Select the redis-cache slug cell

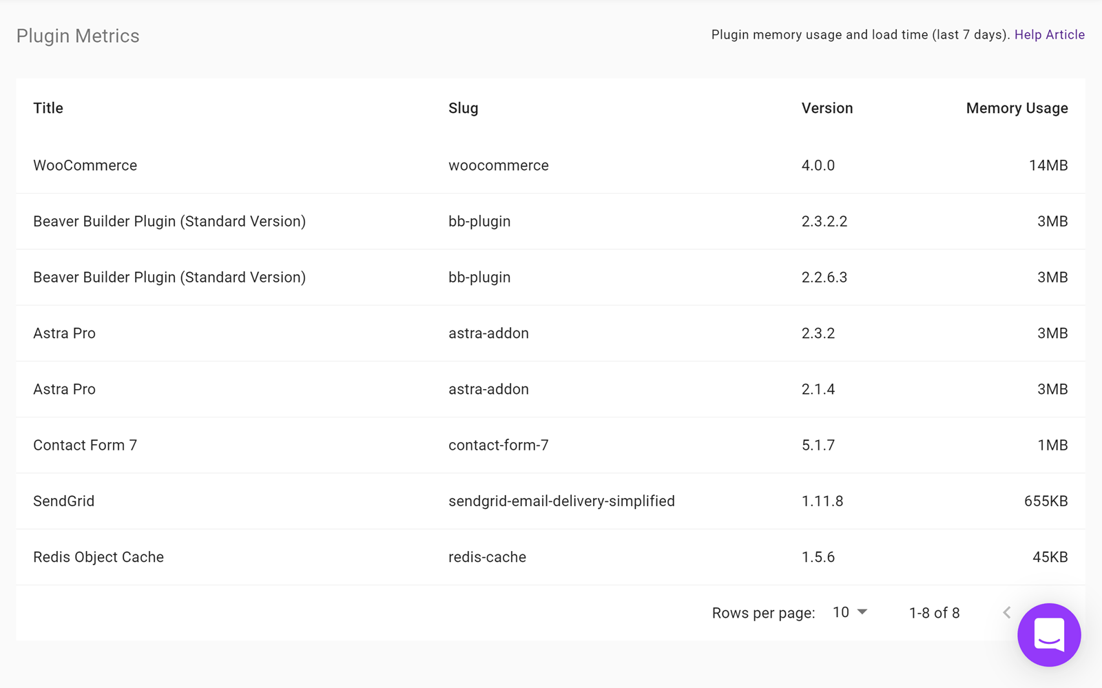[487, 557]
